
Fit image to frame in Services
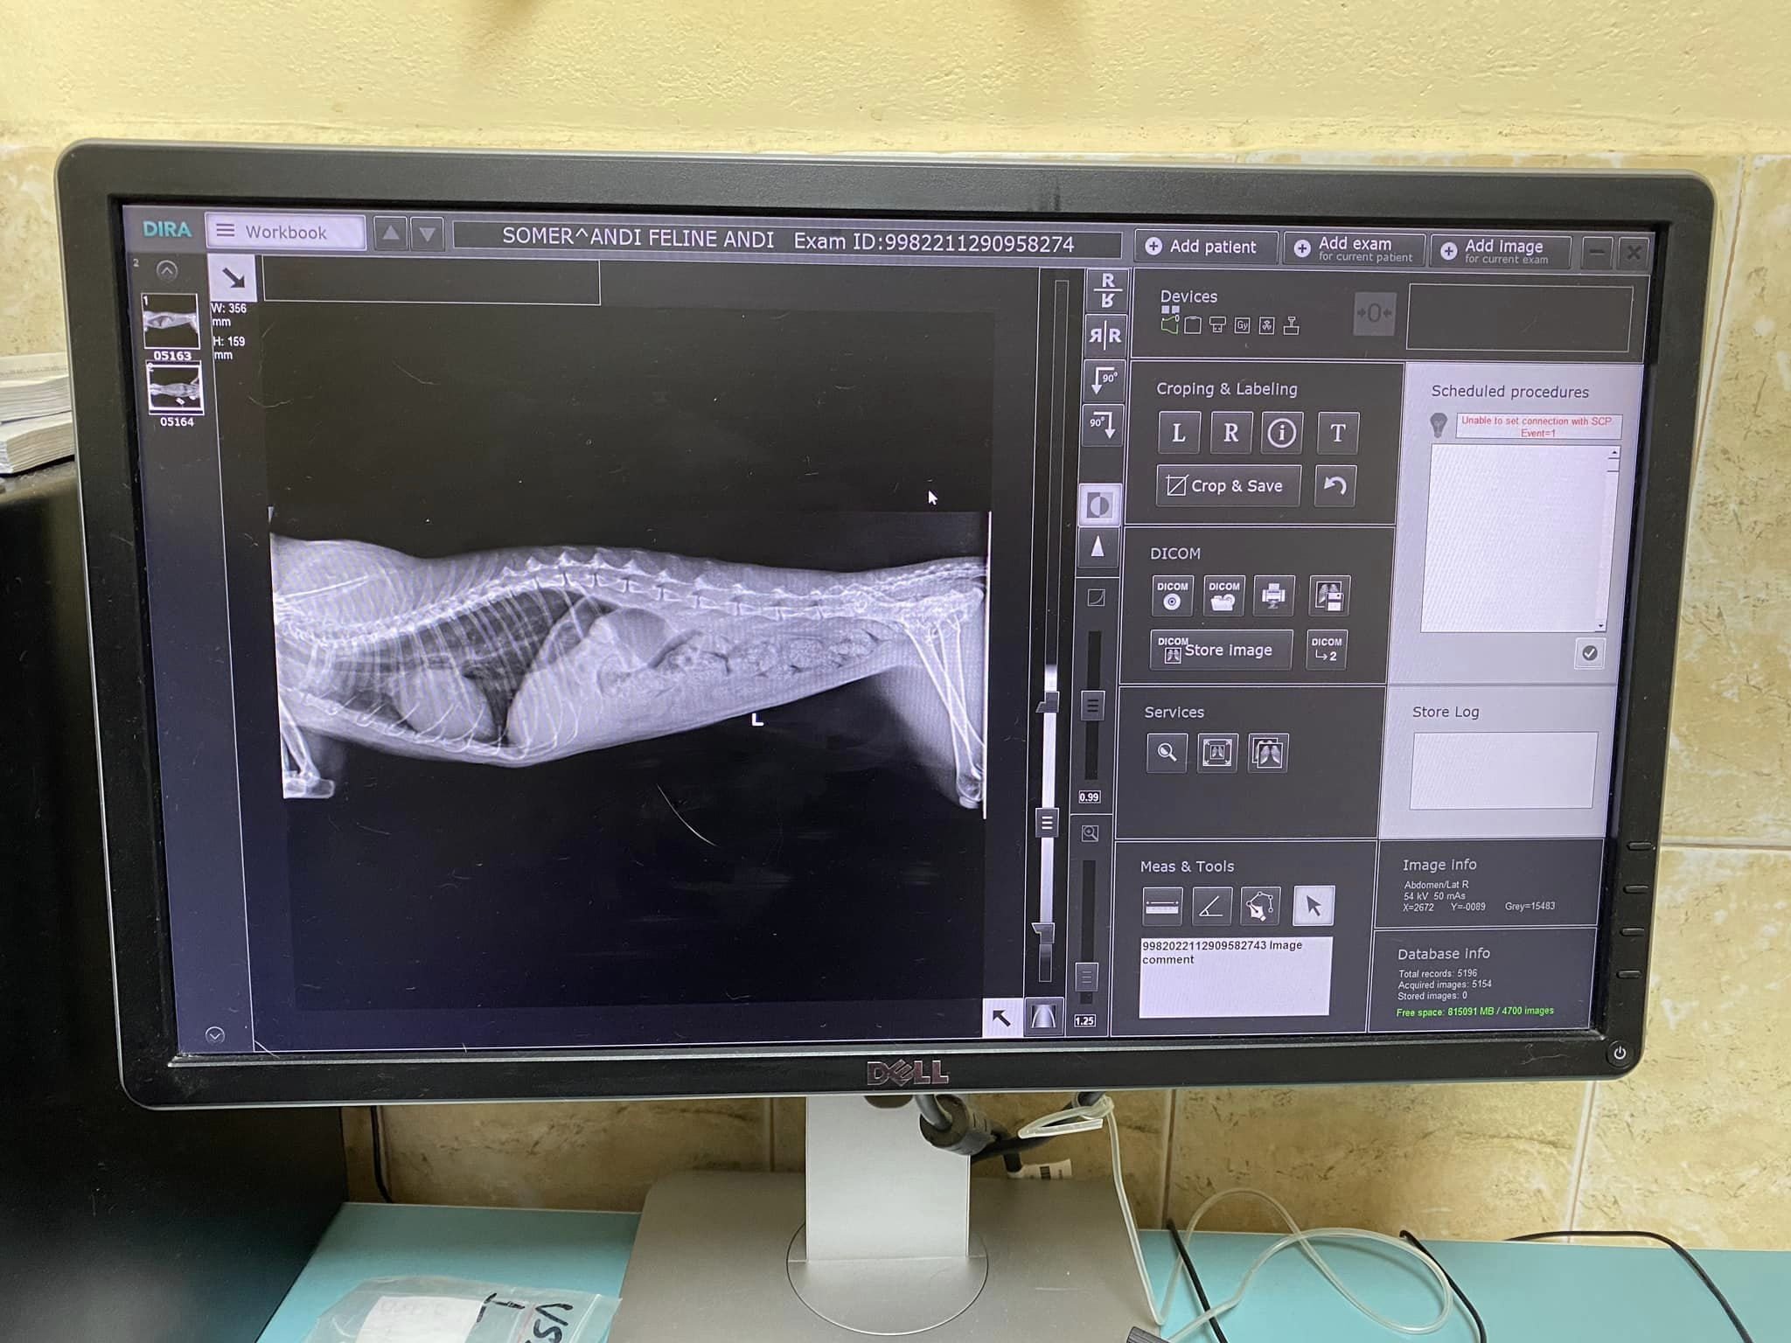pos(1217,753)
